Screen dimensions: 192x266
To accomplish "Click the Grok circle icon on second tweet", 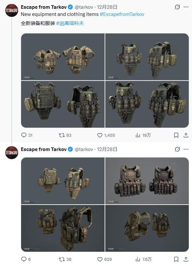I will 177,149.
